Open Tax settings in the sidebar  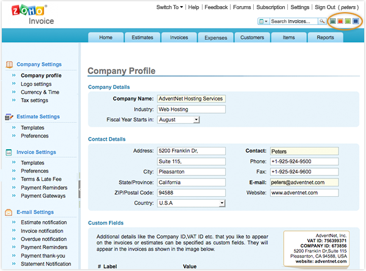coord(35,100)
